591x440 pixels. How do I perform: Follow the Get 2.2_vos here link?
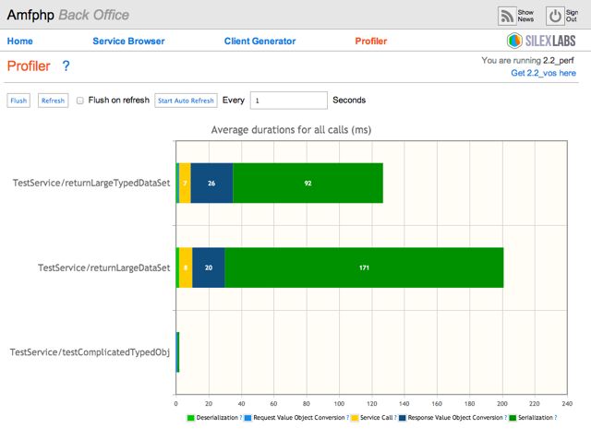pos(543,73)
